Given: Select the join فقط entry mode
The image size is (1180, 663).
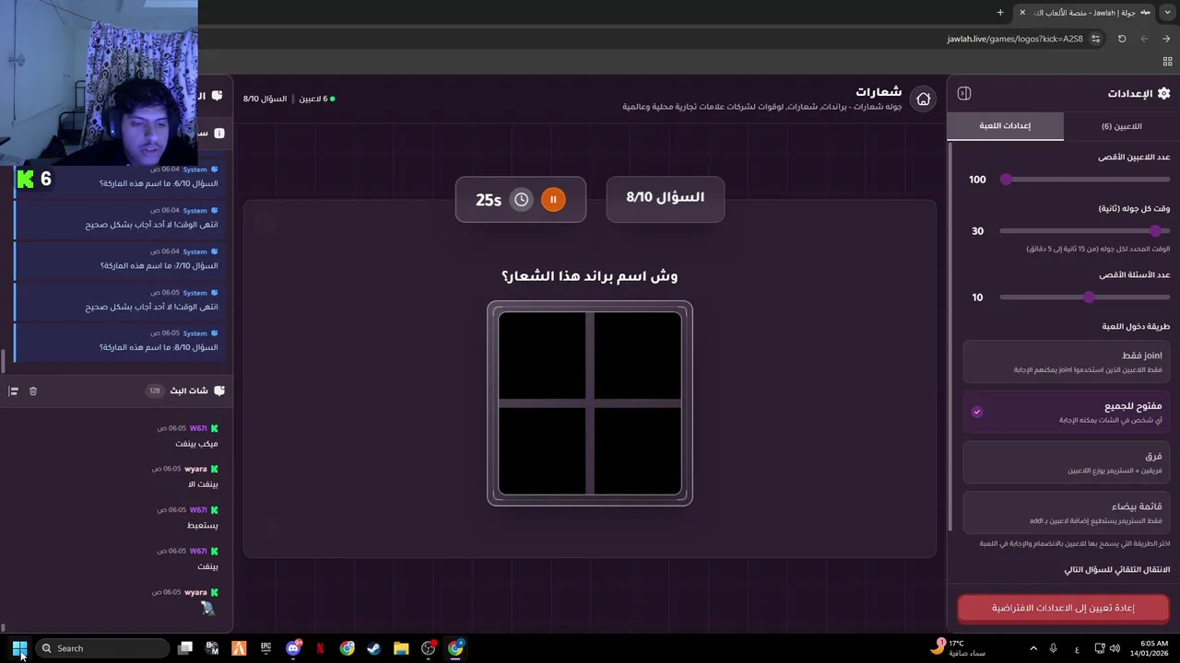Looking at the screenshot, I should (x=1067, y=361).
